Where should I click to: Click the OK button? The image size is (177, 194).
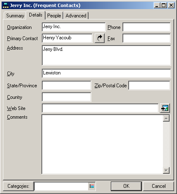[126, 186]
